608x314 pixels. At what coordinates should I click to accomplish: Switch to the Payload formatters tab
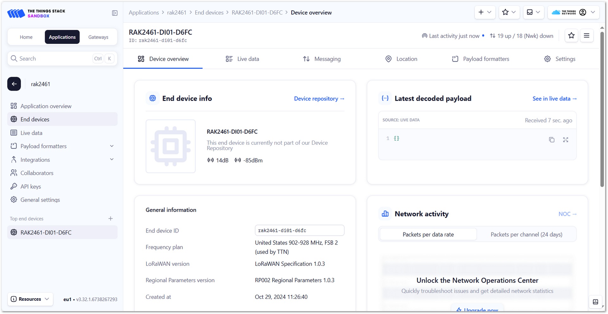[480, 59]
